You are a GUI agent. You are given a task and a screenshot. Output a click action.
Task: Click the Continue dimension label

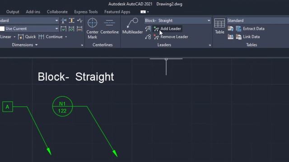[54, 37]
